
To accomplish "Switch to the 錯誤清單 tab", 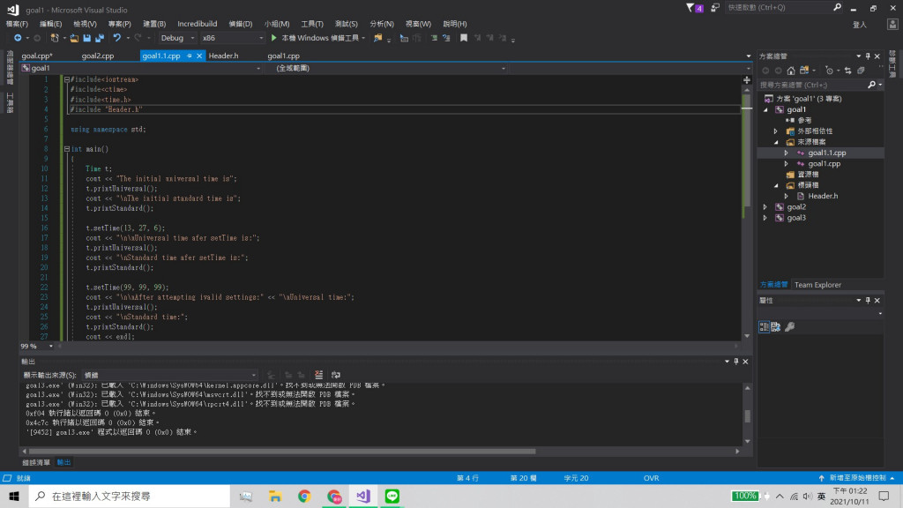I will (36, 462).
